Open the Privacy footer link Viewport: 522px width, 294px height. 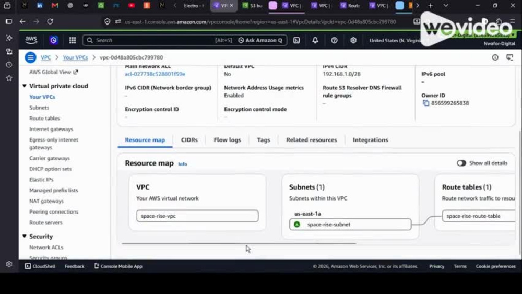(x=436, y=266)
